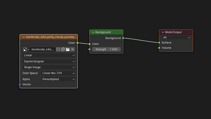Image resolution: width=211 pixels, height=119 pixels.
Task: Click the new image copy icon
Action: pos(63,49)
